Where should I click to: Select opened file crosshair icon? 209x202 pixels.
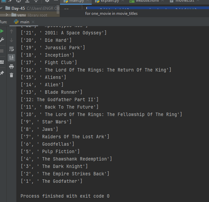click(19, 1)
